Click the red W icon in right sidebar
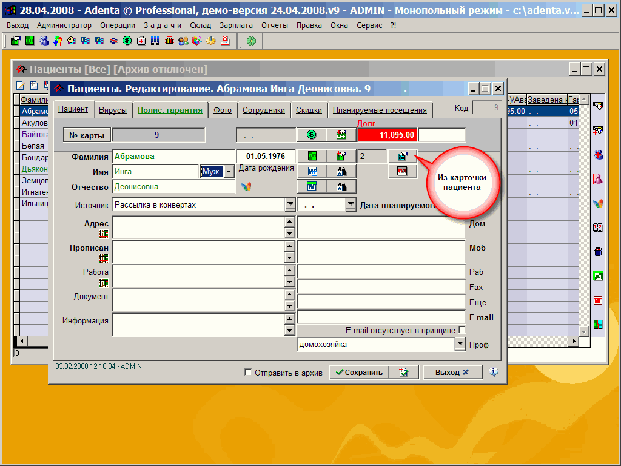Screen dimensions: 621x466 [598, 300]
